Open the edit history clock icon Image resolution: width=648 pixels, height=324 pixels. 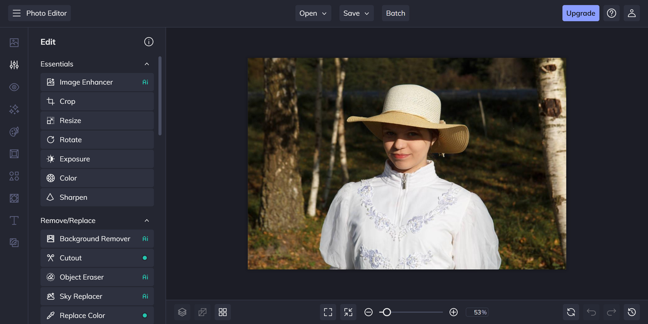point(632,312)
